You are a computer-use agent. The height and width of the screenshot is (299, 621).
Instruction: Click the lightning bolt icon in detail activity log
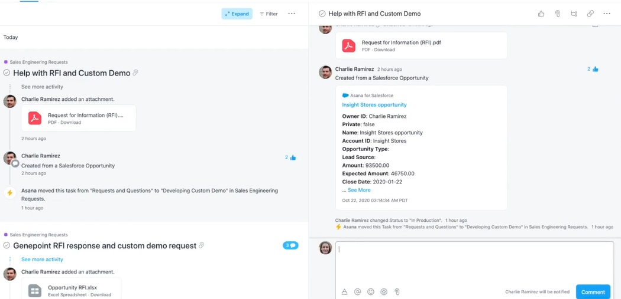tap(339, 227)
